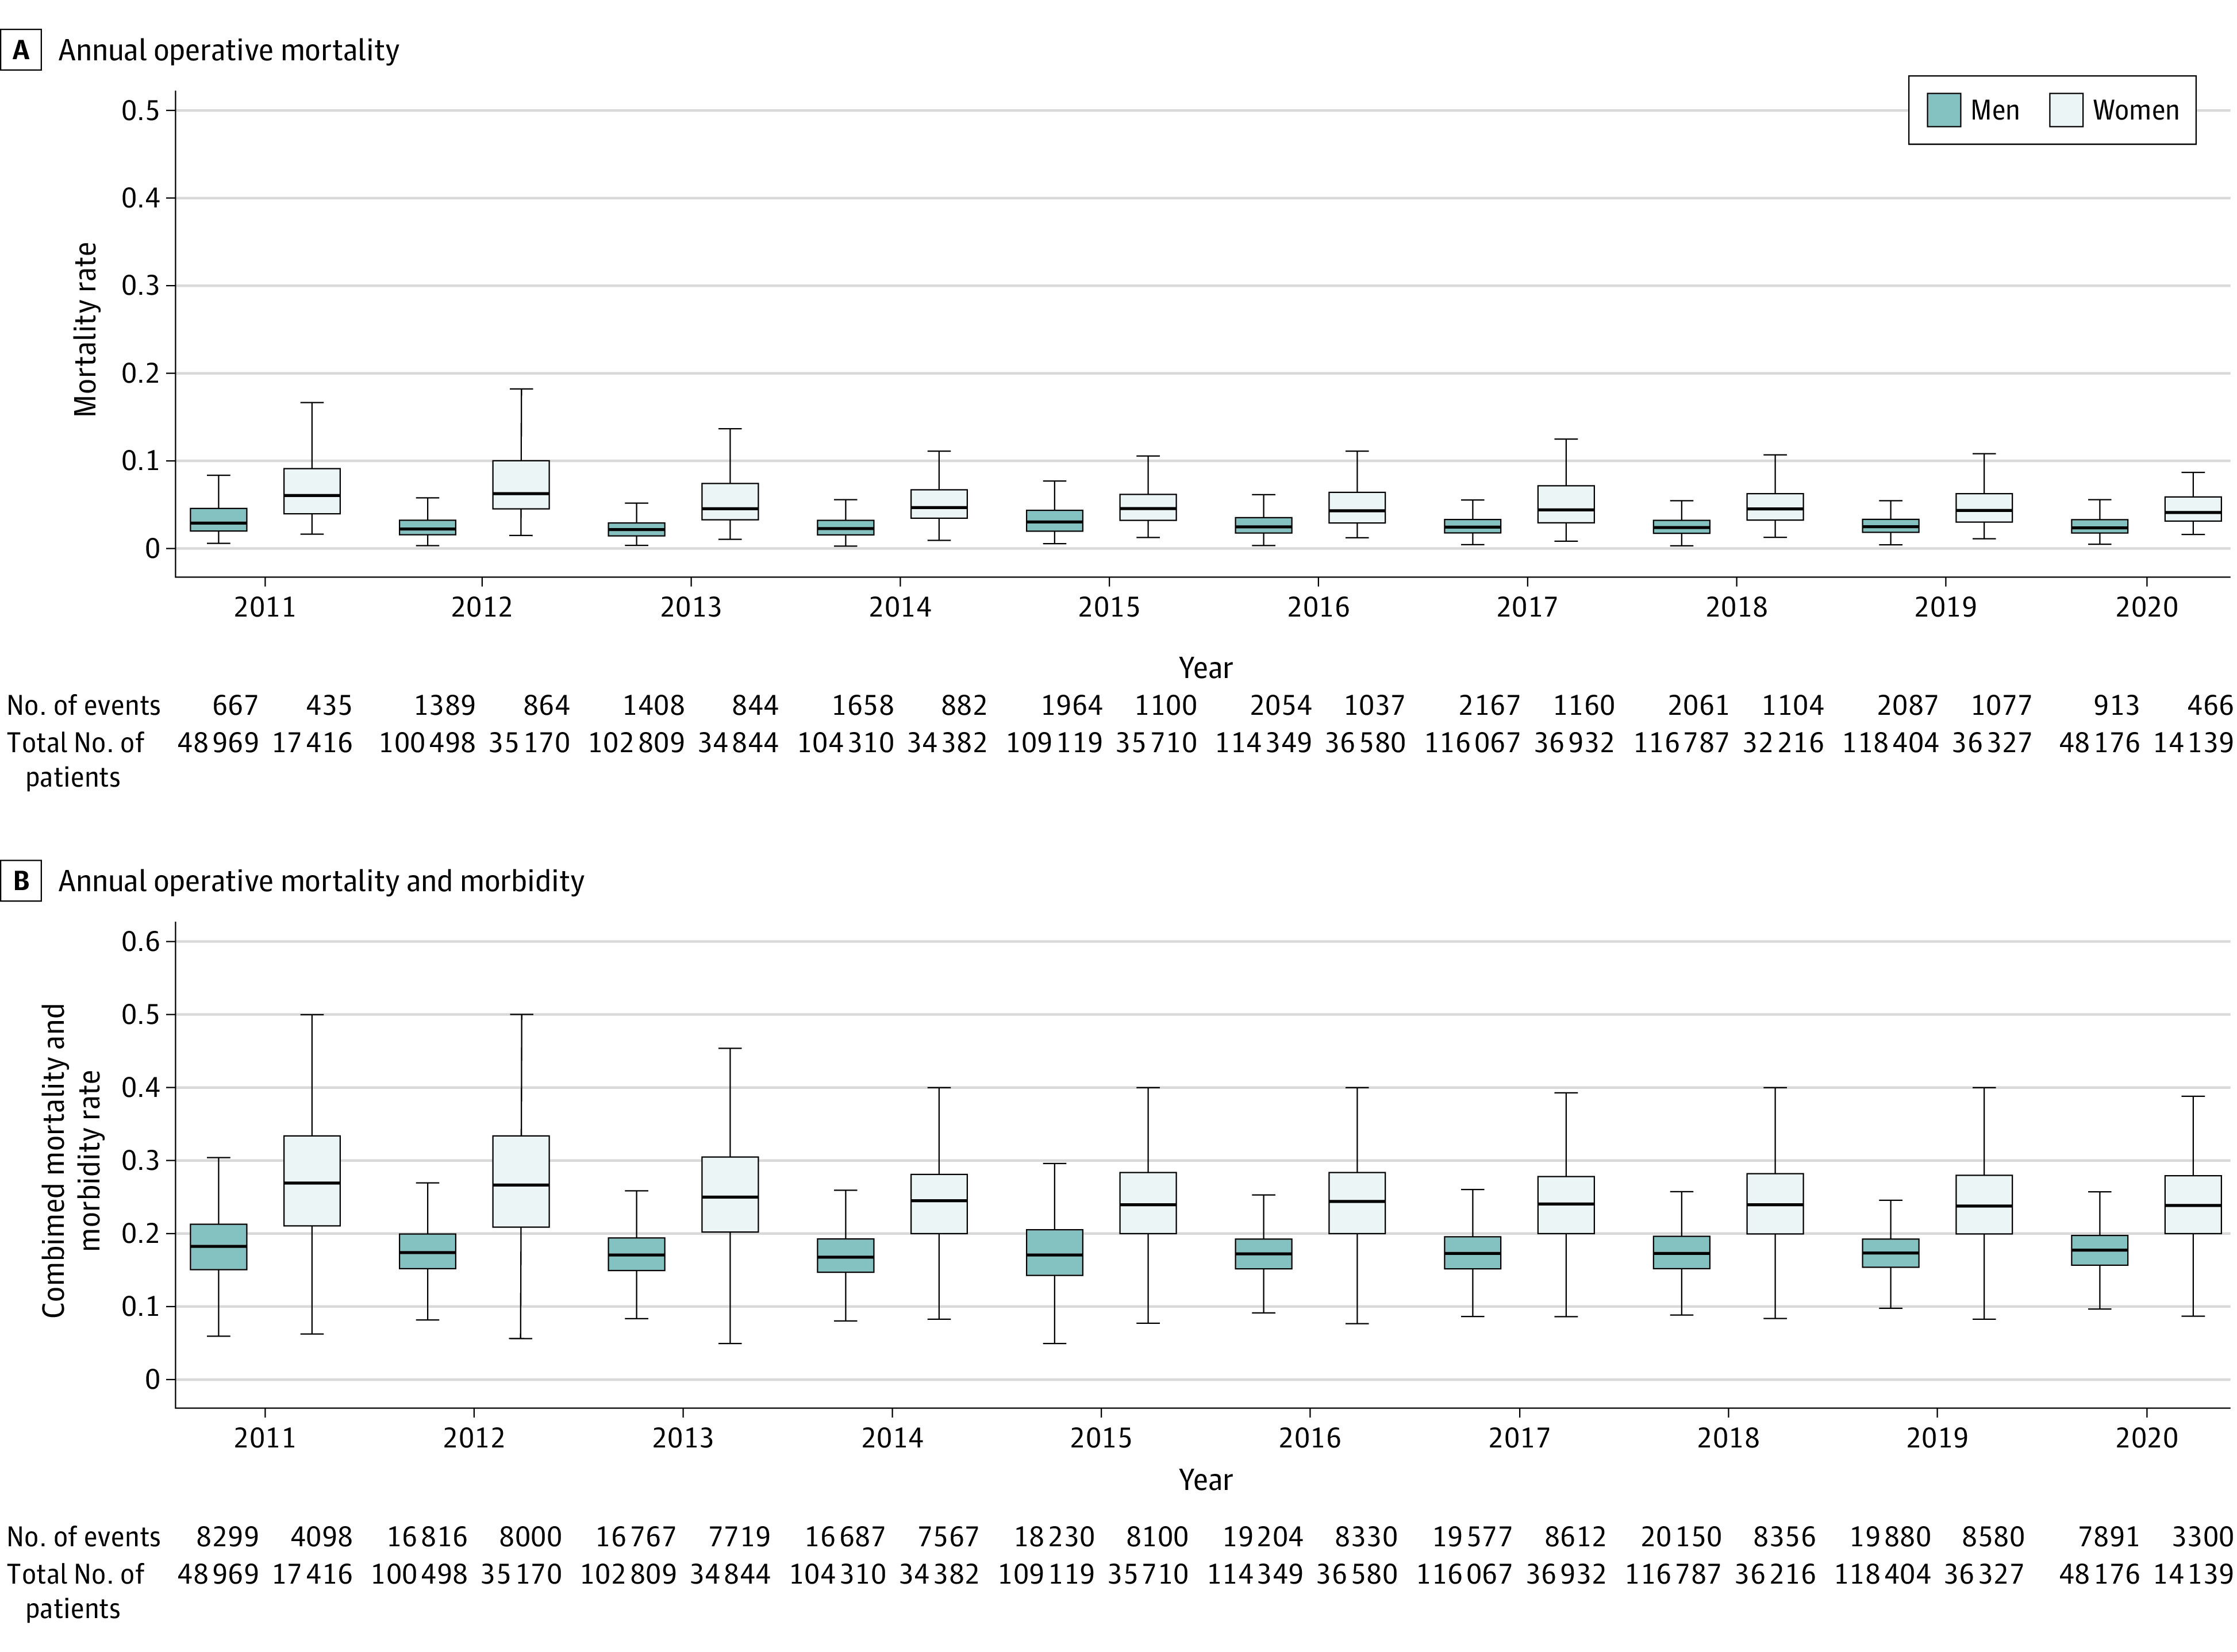This screenshot has height=1652, width=2237.
Task: Select the boxed panel letter B
Action: pos(21,881)
